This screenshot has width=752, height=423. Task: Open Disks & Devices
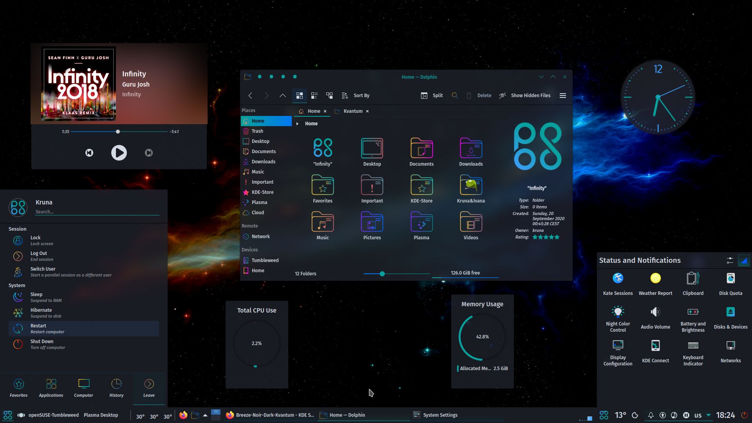(730, 312)
